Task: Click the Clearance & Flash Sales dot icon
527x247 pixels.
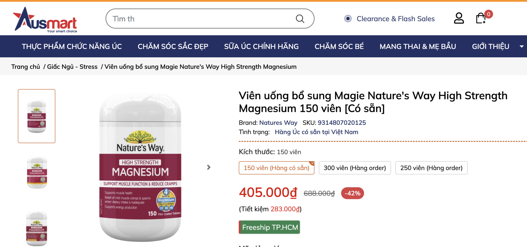Action: (348, 19)
